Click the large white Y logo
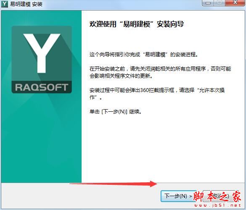The image size is (246, 210). click(42, 53)
